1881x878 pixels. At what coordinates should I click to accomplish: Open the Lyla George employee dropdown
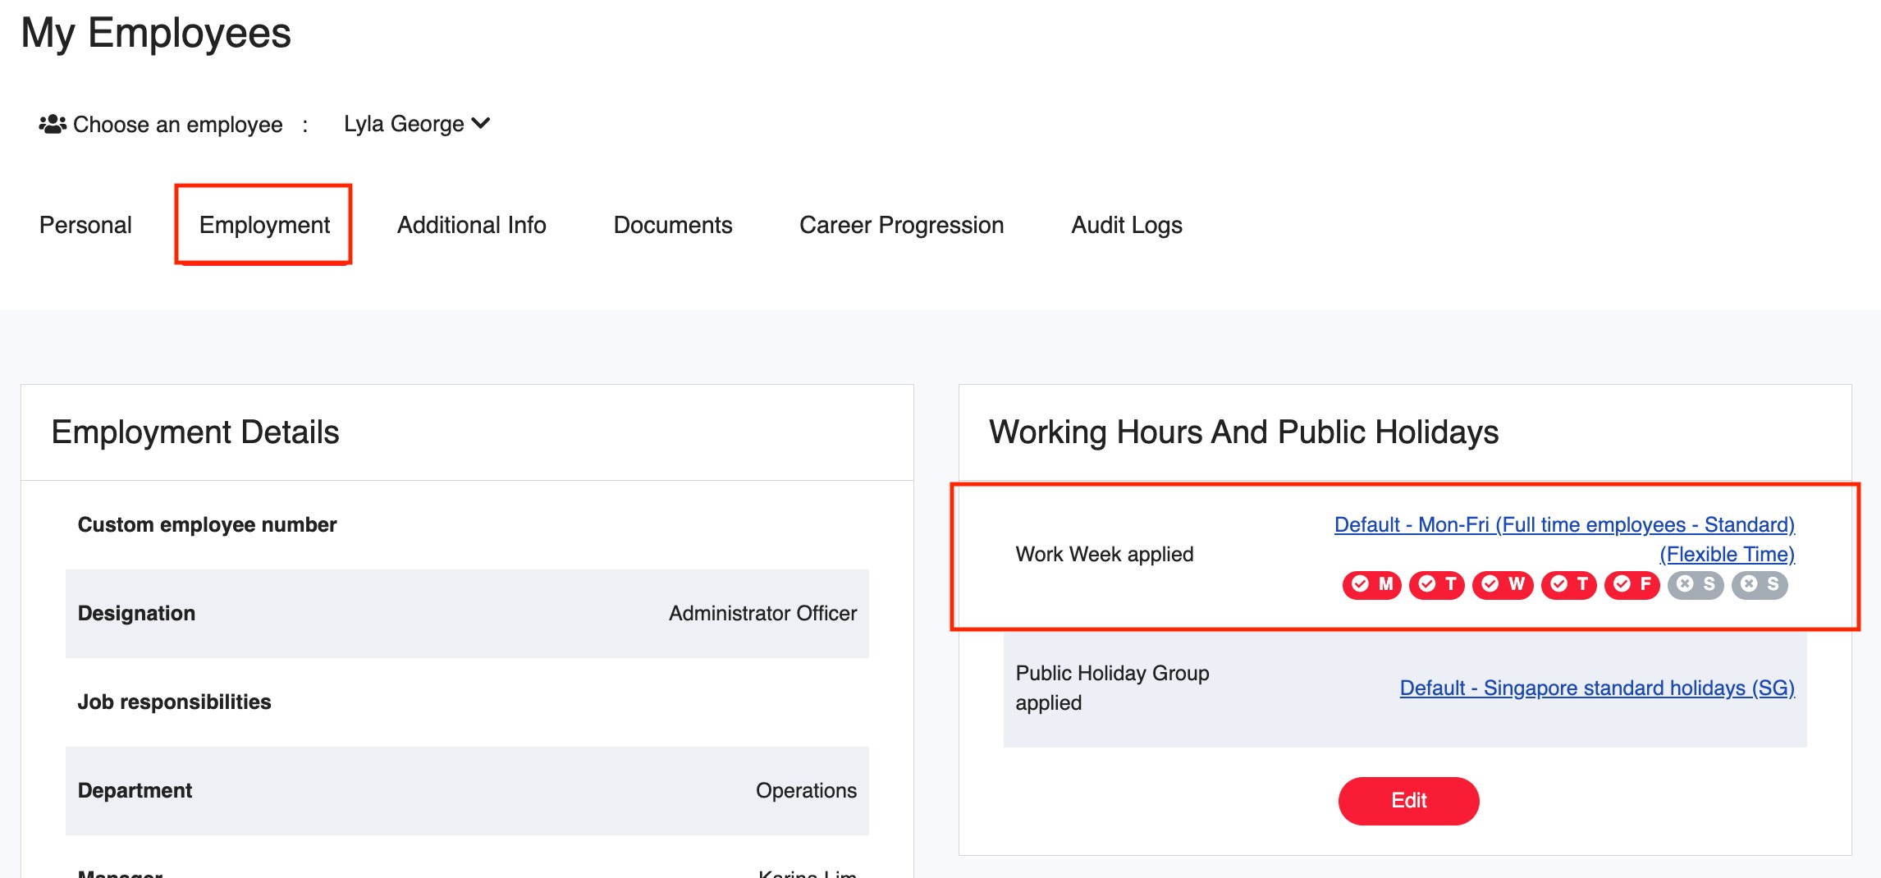click(417, 124)
